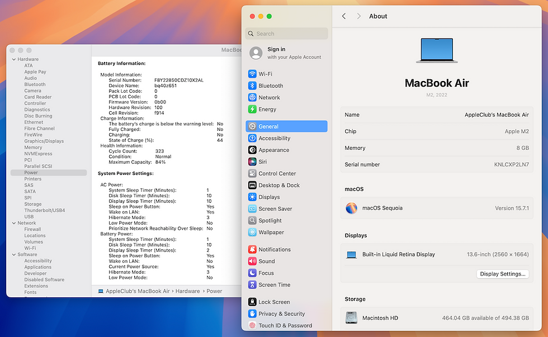Collapse the Software section in System Information
Viewport: 548px width, 337px height.
14,255
